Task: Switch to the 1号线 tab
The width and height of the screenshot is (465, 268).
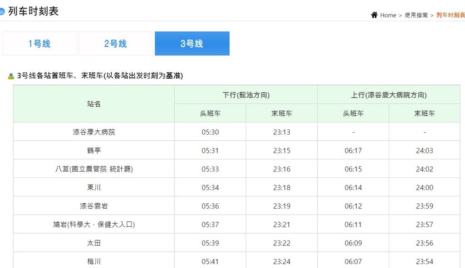Action: pyautogui.click(x=40, y=43)
